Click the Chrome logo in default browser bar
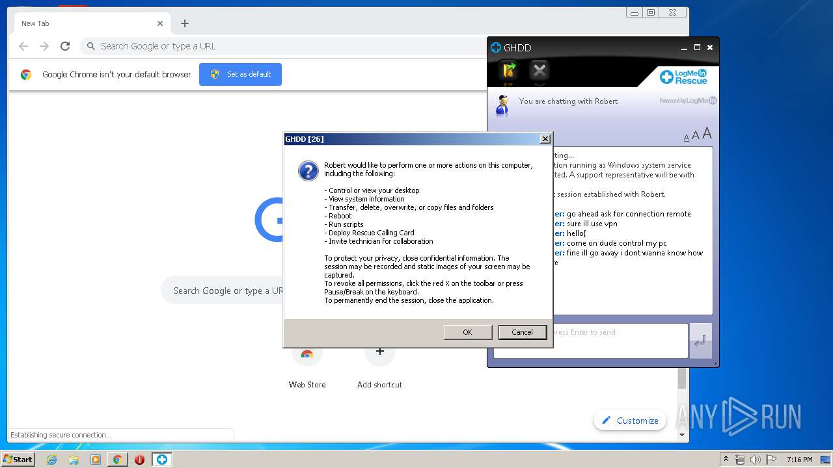 click(x=26, y=75)
